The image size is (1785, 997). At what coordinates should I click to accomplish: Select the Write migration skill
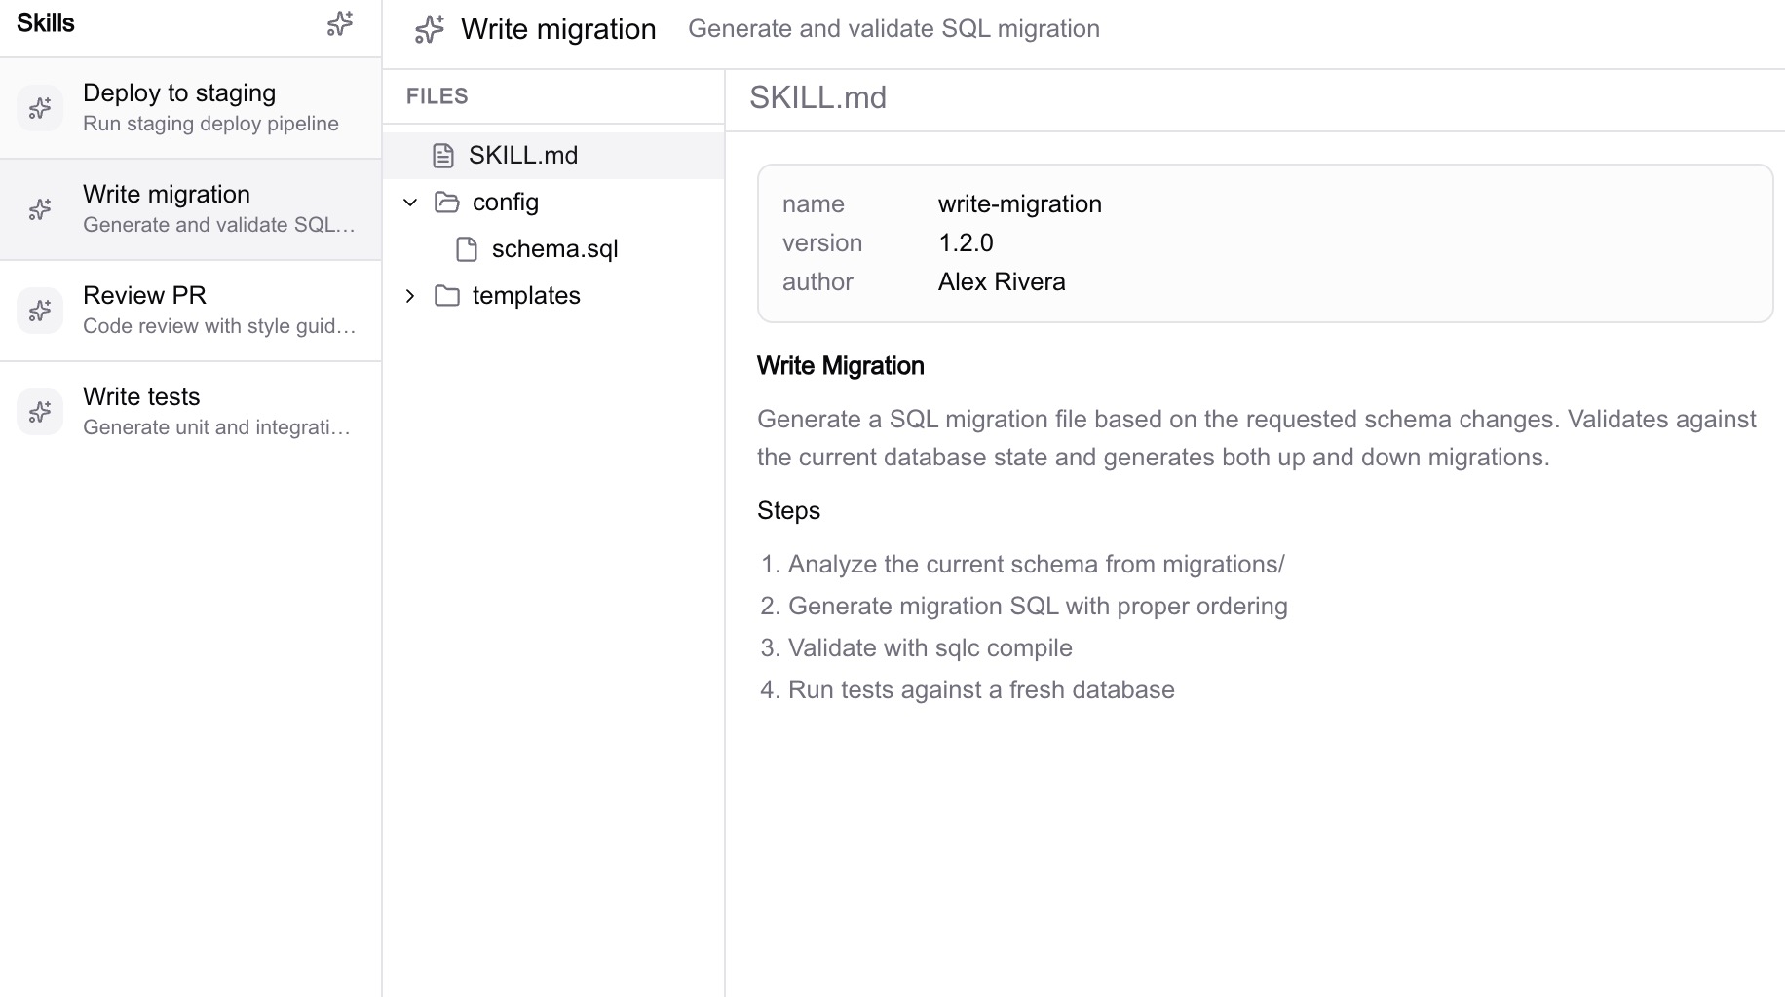pyautogui.click(x=191, y=209)
